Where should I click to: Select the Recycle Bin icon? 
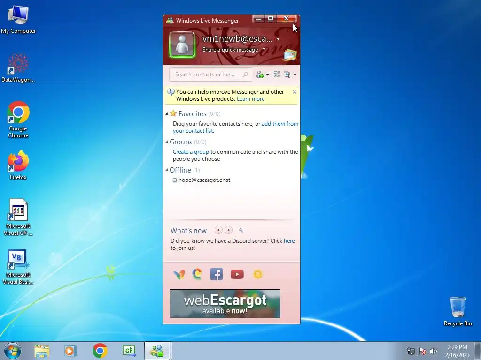(458, 311)
